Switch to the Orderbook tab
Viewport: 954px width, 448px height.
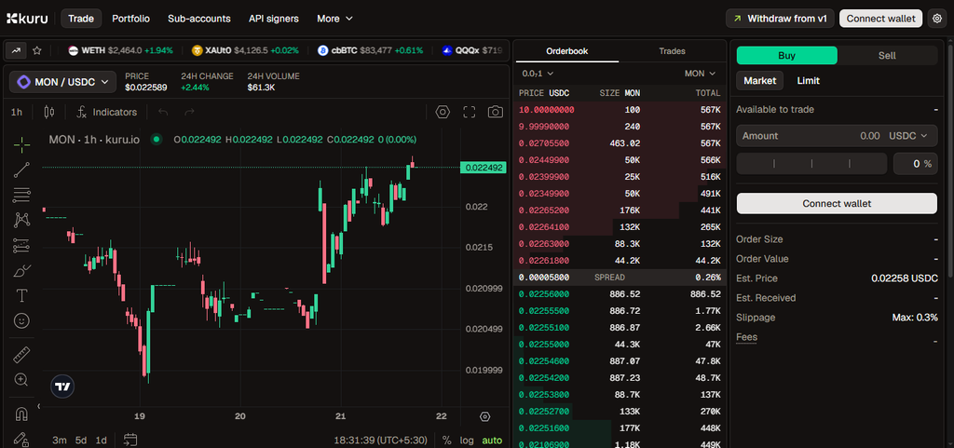click(x=567, y=51)
